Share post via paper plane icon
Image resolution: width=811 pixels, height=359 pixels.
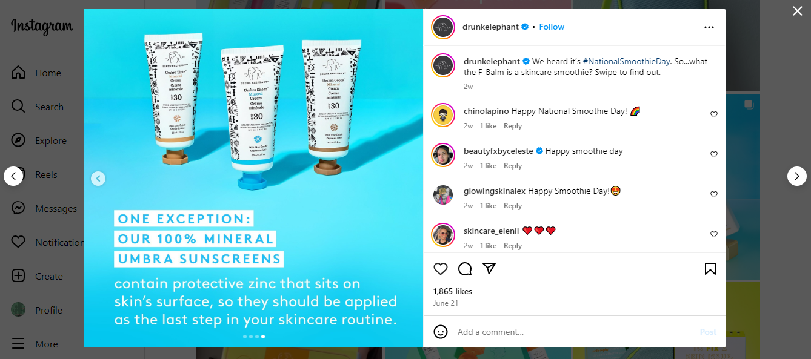click(x=489, y=269)
